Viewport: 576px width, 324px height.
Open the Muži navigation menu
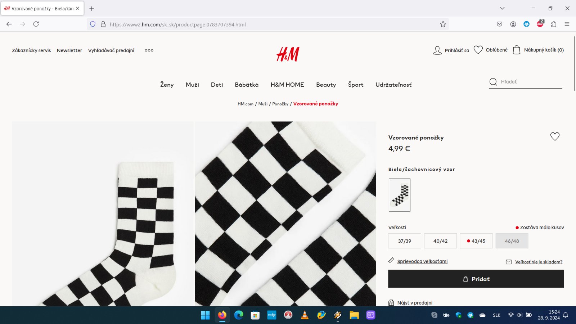click(192, 85)
